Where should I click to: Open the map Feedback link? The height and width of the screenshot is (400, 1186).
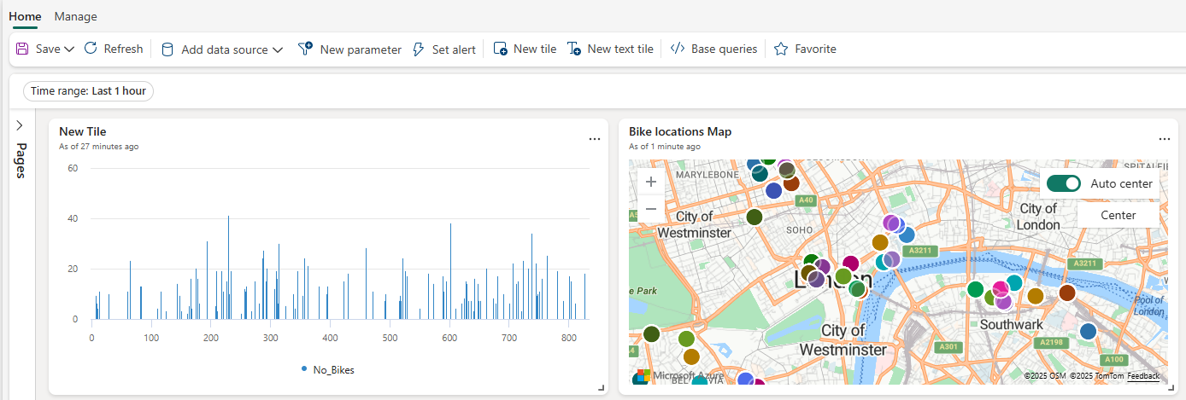[1143, 376]
